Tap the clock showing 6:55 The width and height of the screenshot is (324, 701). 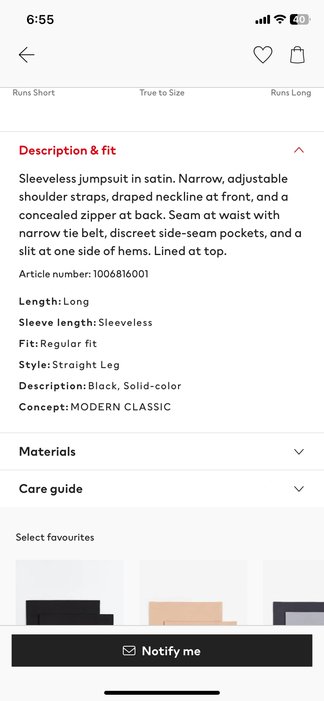[40, 20]
